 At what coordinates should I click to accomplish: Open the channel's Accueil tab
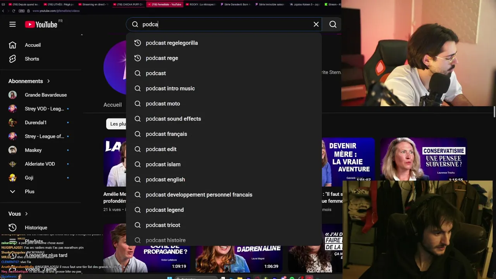(112, 105)
